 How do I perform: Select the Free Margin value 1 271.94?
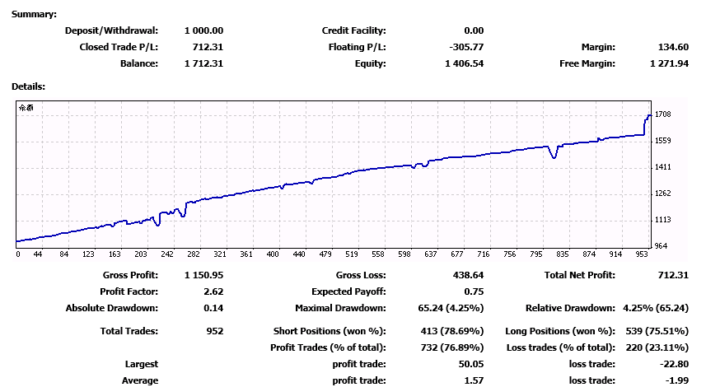(x=669, y=63)
